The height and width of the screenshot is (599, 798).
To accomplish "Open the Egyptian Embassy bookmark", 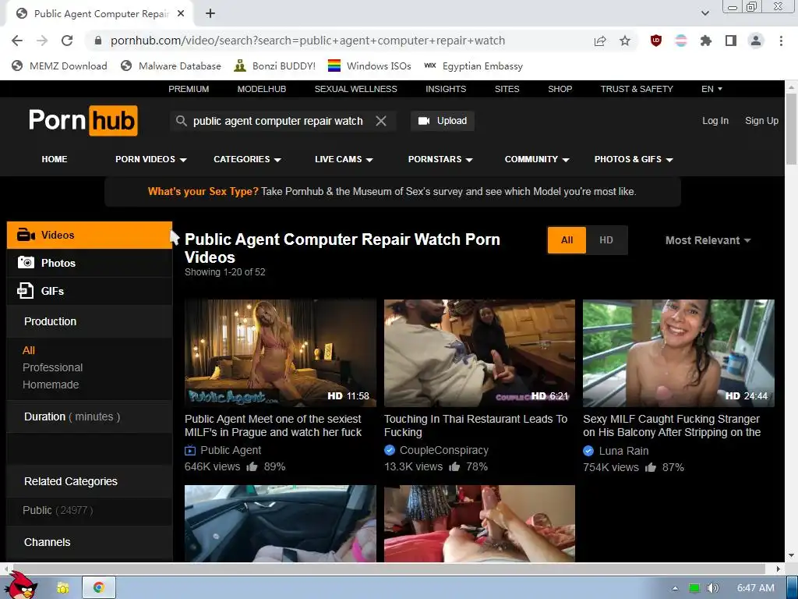I will click(474, 66).
